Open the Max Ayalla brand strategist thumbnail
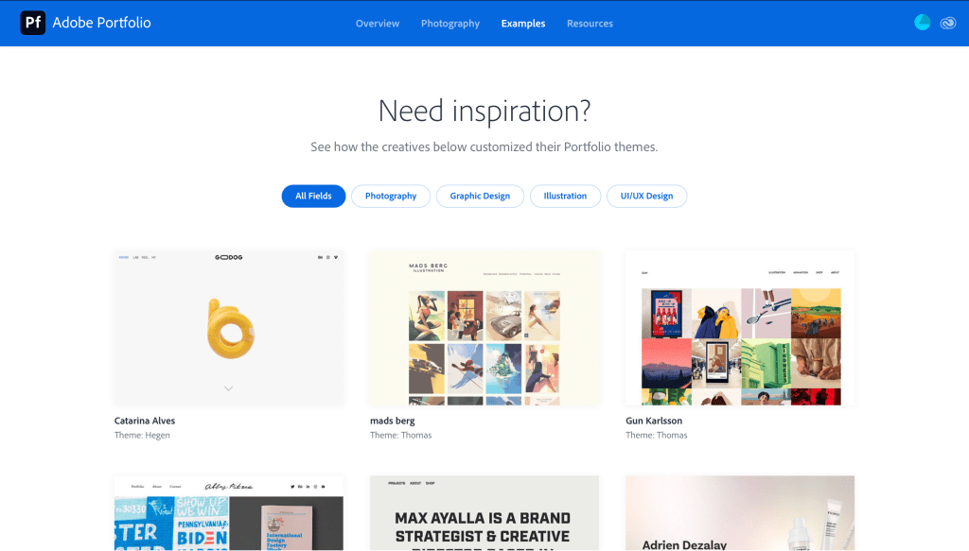 click(x=484, y=513)
